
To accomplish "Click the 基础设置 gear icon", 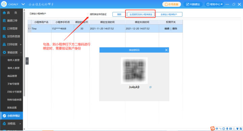I will tap(4, 52).
